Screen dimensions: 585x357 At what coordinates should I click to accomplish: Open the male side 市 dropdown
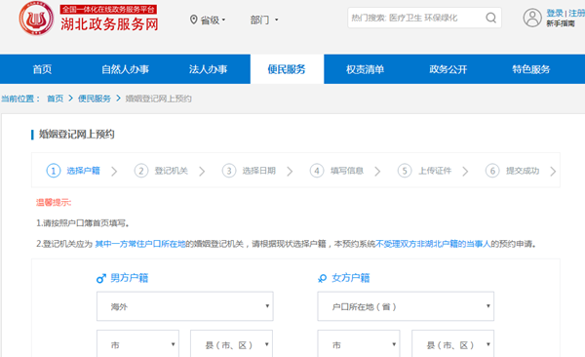(138, 344)
